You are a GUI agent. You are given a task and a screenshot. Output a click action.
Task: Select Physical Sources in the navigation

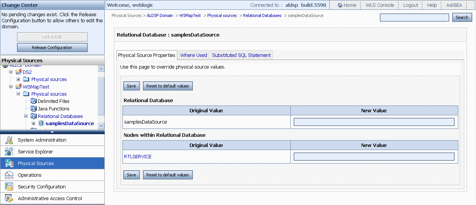52,163
